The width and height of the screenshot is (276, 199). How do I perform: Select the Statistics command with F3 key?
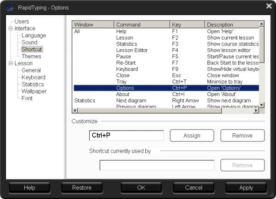tap(166, 44)
